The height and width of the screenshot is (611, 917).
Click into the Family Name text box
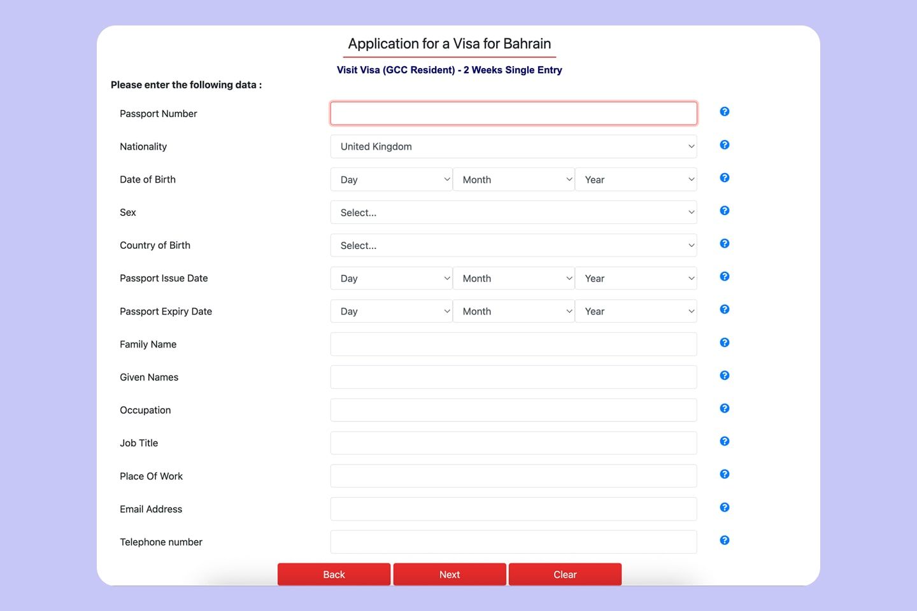513,344
